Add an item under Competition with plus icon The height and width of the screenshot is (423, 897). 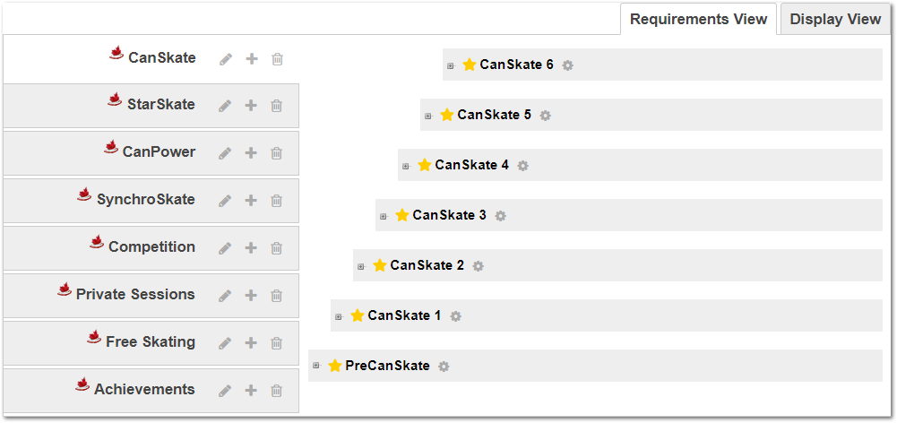(x=251, y=248)
